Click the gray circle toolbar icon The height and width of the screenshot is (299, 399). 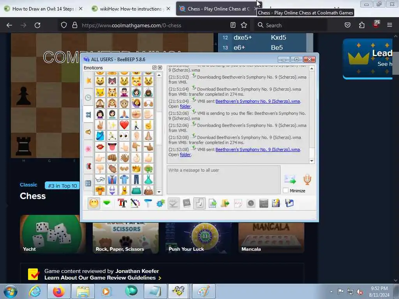coord(251,203)
